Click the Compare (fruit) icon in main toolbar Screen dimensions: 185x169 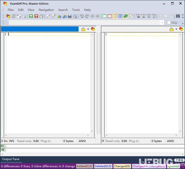[x=8, y=16]
